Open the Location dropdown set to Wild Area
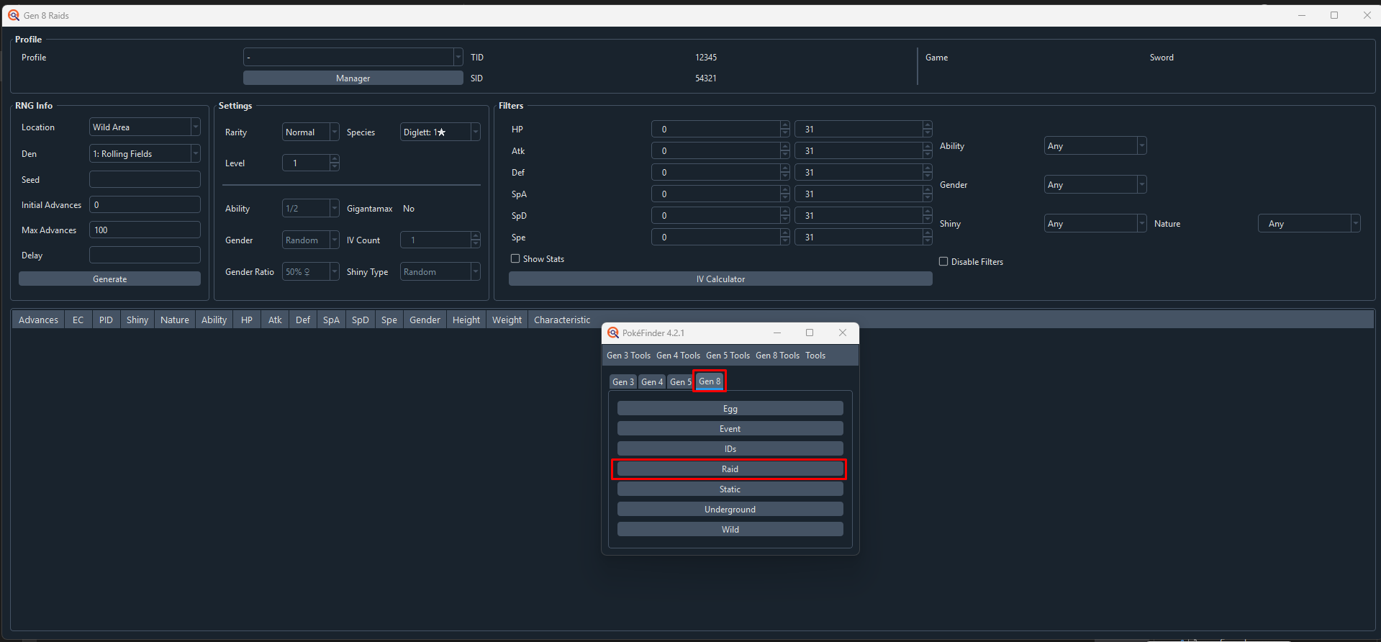The height and width of the screenshot is (642, 1381). 145,127
